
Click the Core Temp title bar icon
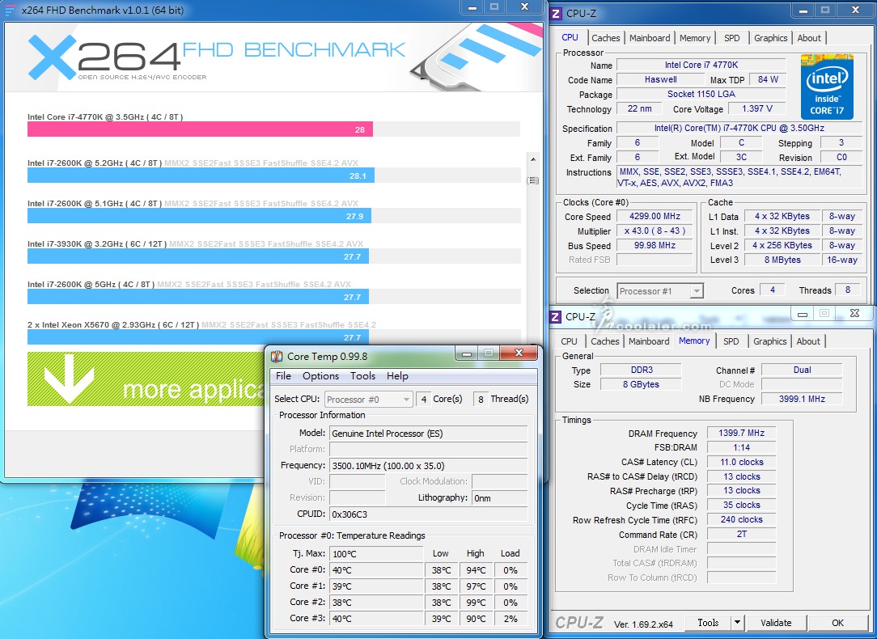tap(277, 356)
